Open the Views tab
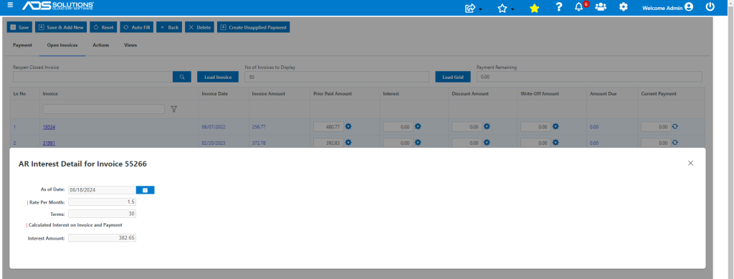Screen dimensions: 734x279 pyautogui.click(x=130, y=45)
